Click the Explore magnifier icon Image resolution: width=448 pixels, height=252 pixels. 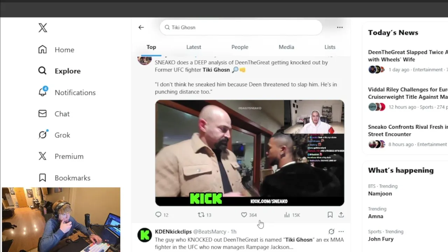42,71
